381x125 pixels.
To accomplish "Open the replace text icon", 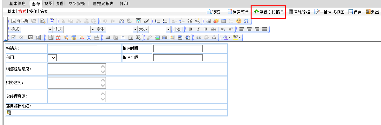I will click(129, 21).
